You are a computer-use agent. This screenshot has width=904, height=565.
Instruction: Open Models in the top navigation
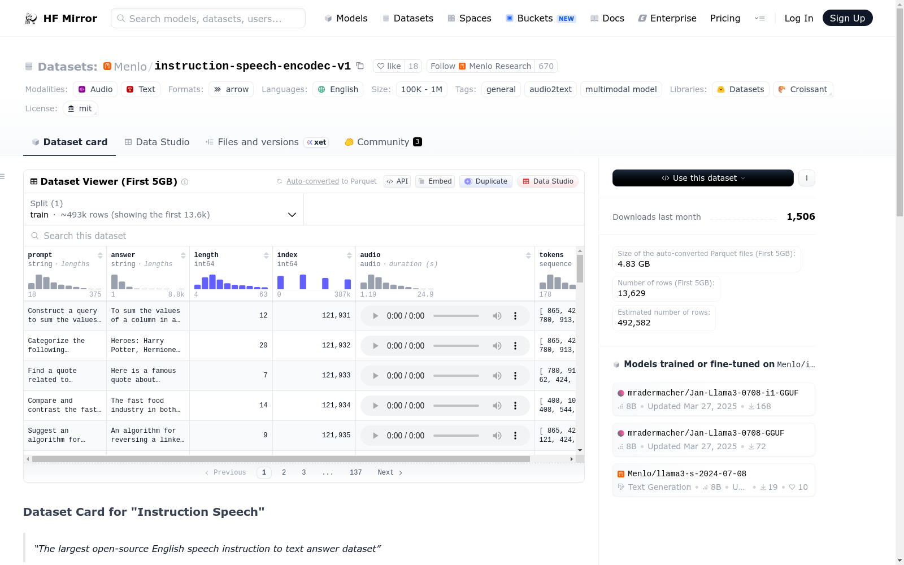click(346, 19)
